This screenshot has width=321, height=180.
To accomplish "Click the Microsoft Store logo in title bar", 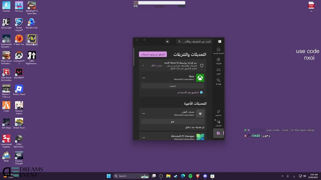I will [x=220, y=41].
